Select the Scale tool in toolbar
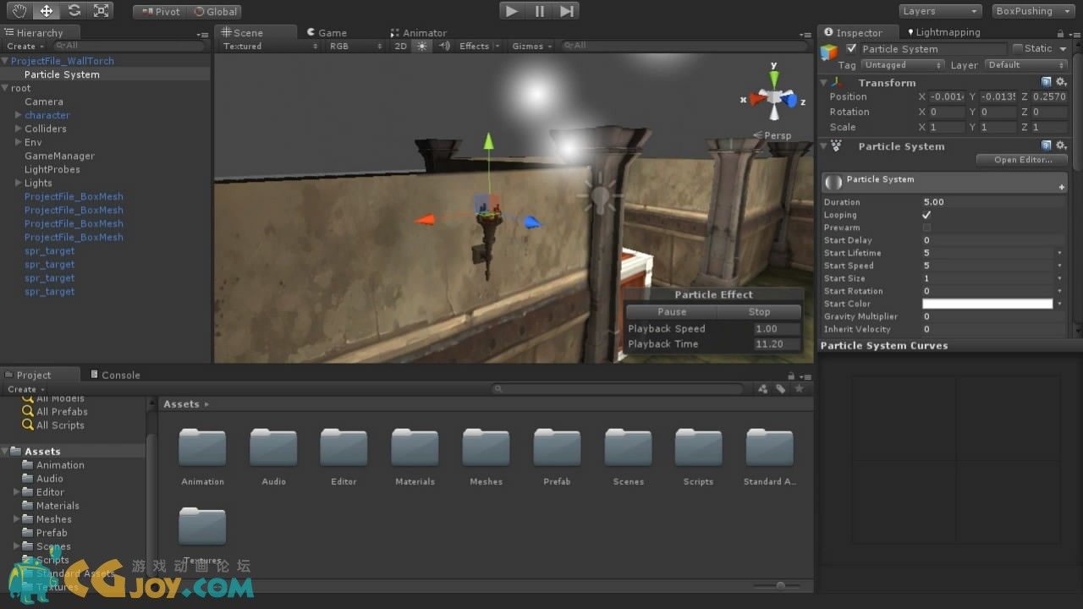Viewport: 1083px width, 609px height. (102, 11)
